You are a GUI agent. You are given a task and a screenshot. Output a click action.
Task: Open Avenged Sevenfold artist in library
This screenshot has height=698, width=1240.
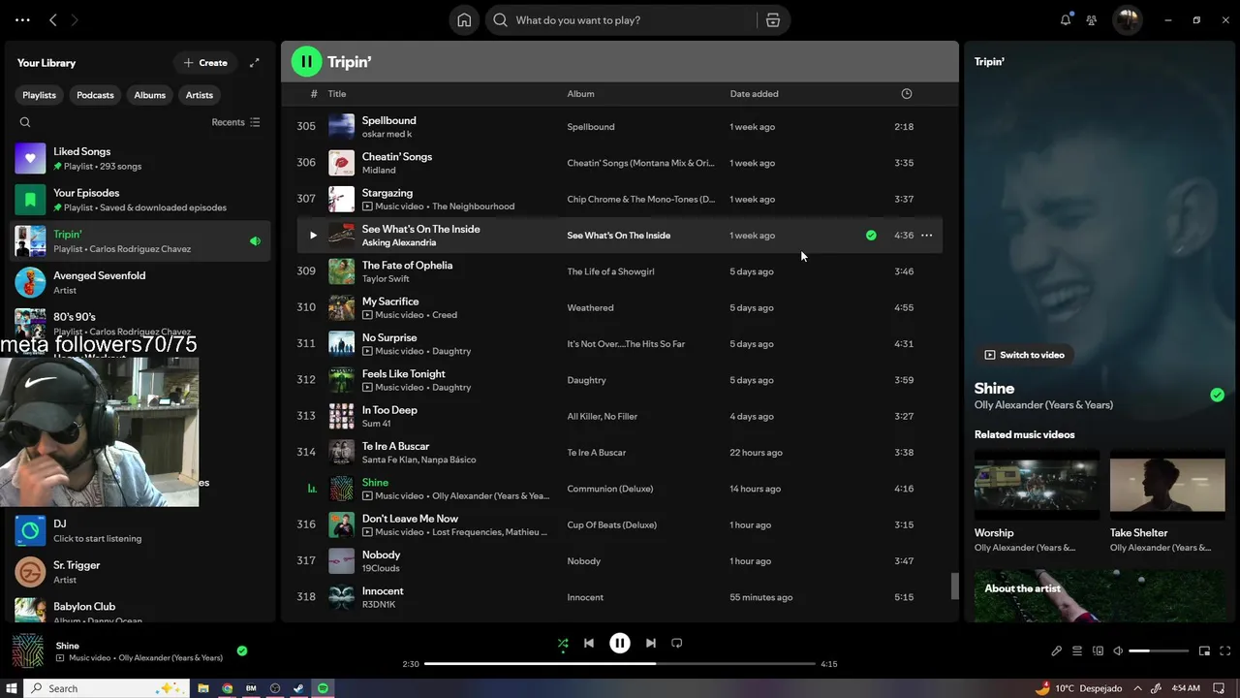140,282
